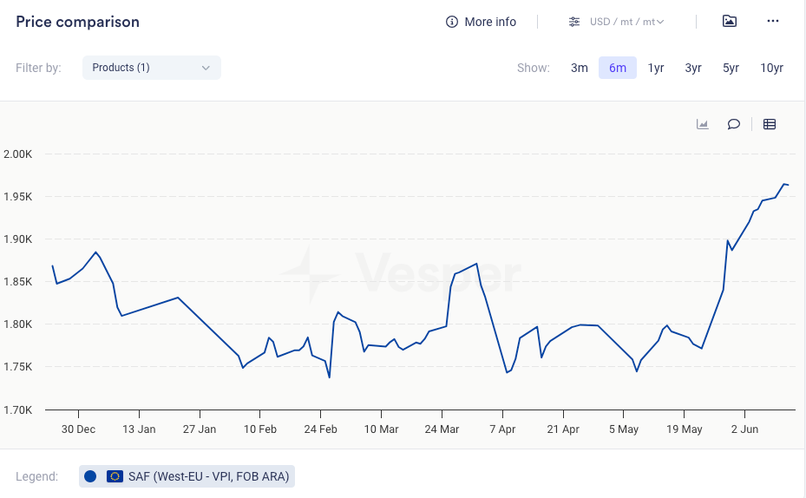This screenshot has height=498, width=806.
Task: Select the chart view icon
Action: point(703,124)
